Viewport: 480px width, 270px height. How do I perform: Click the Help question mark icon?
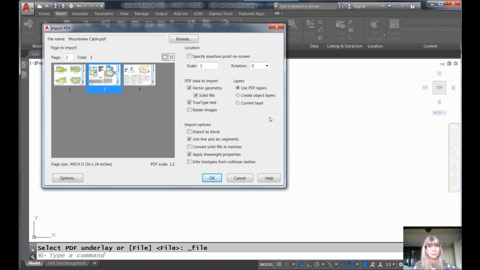click(x=412, y=6)
